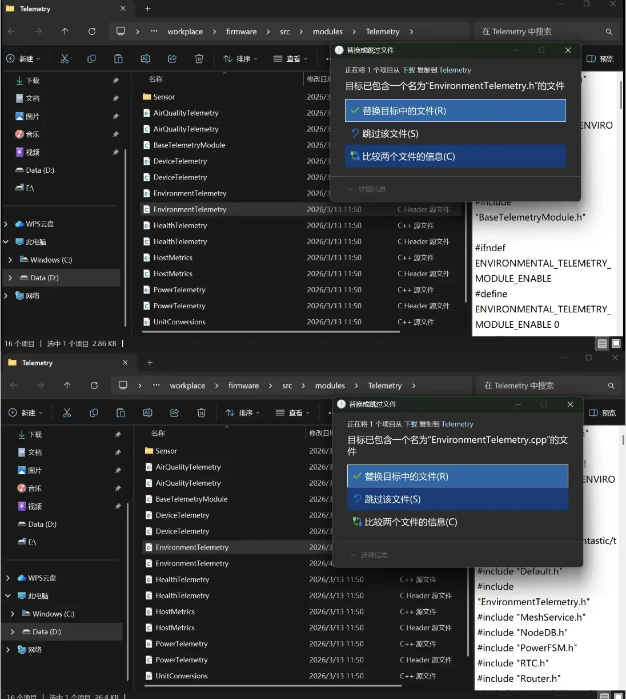
Task: Click 替换目标中的文件 in the EnvironmentTelemetry.cpp dialog
Action: [406, 476]
